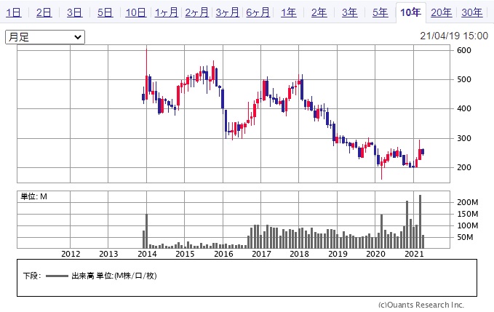494x312 pixels.
Task: Open the 6ヶ月 chart range
Action: coord(258,12)
